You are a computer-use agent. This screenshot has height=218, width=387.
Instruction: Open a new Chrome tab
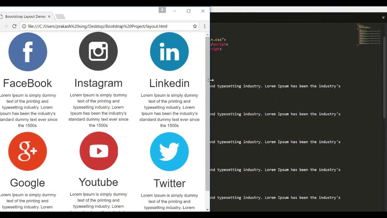(60, 16)
